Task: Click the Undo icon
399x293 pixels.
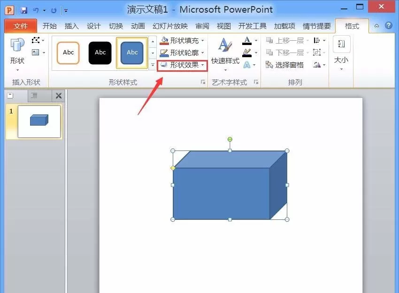Action: (x=36, y=10)
